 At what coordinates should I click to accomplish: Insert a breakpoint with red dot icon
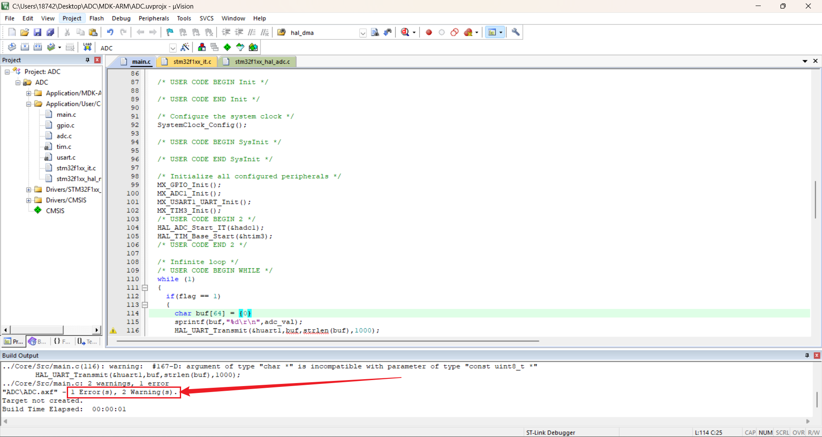click(429, 33)
